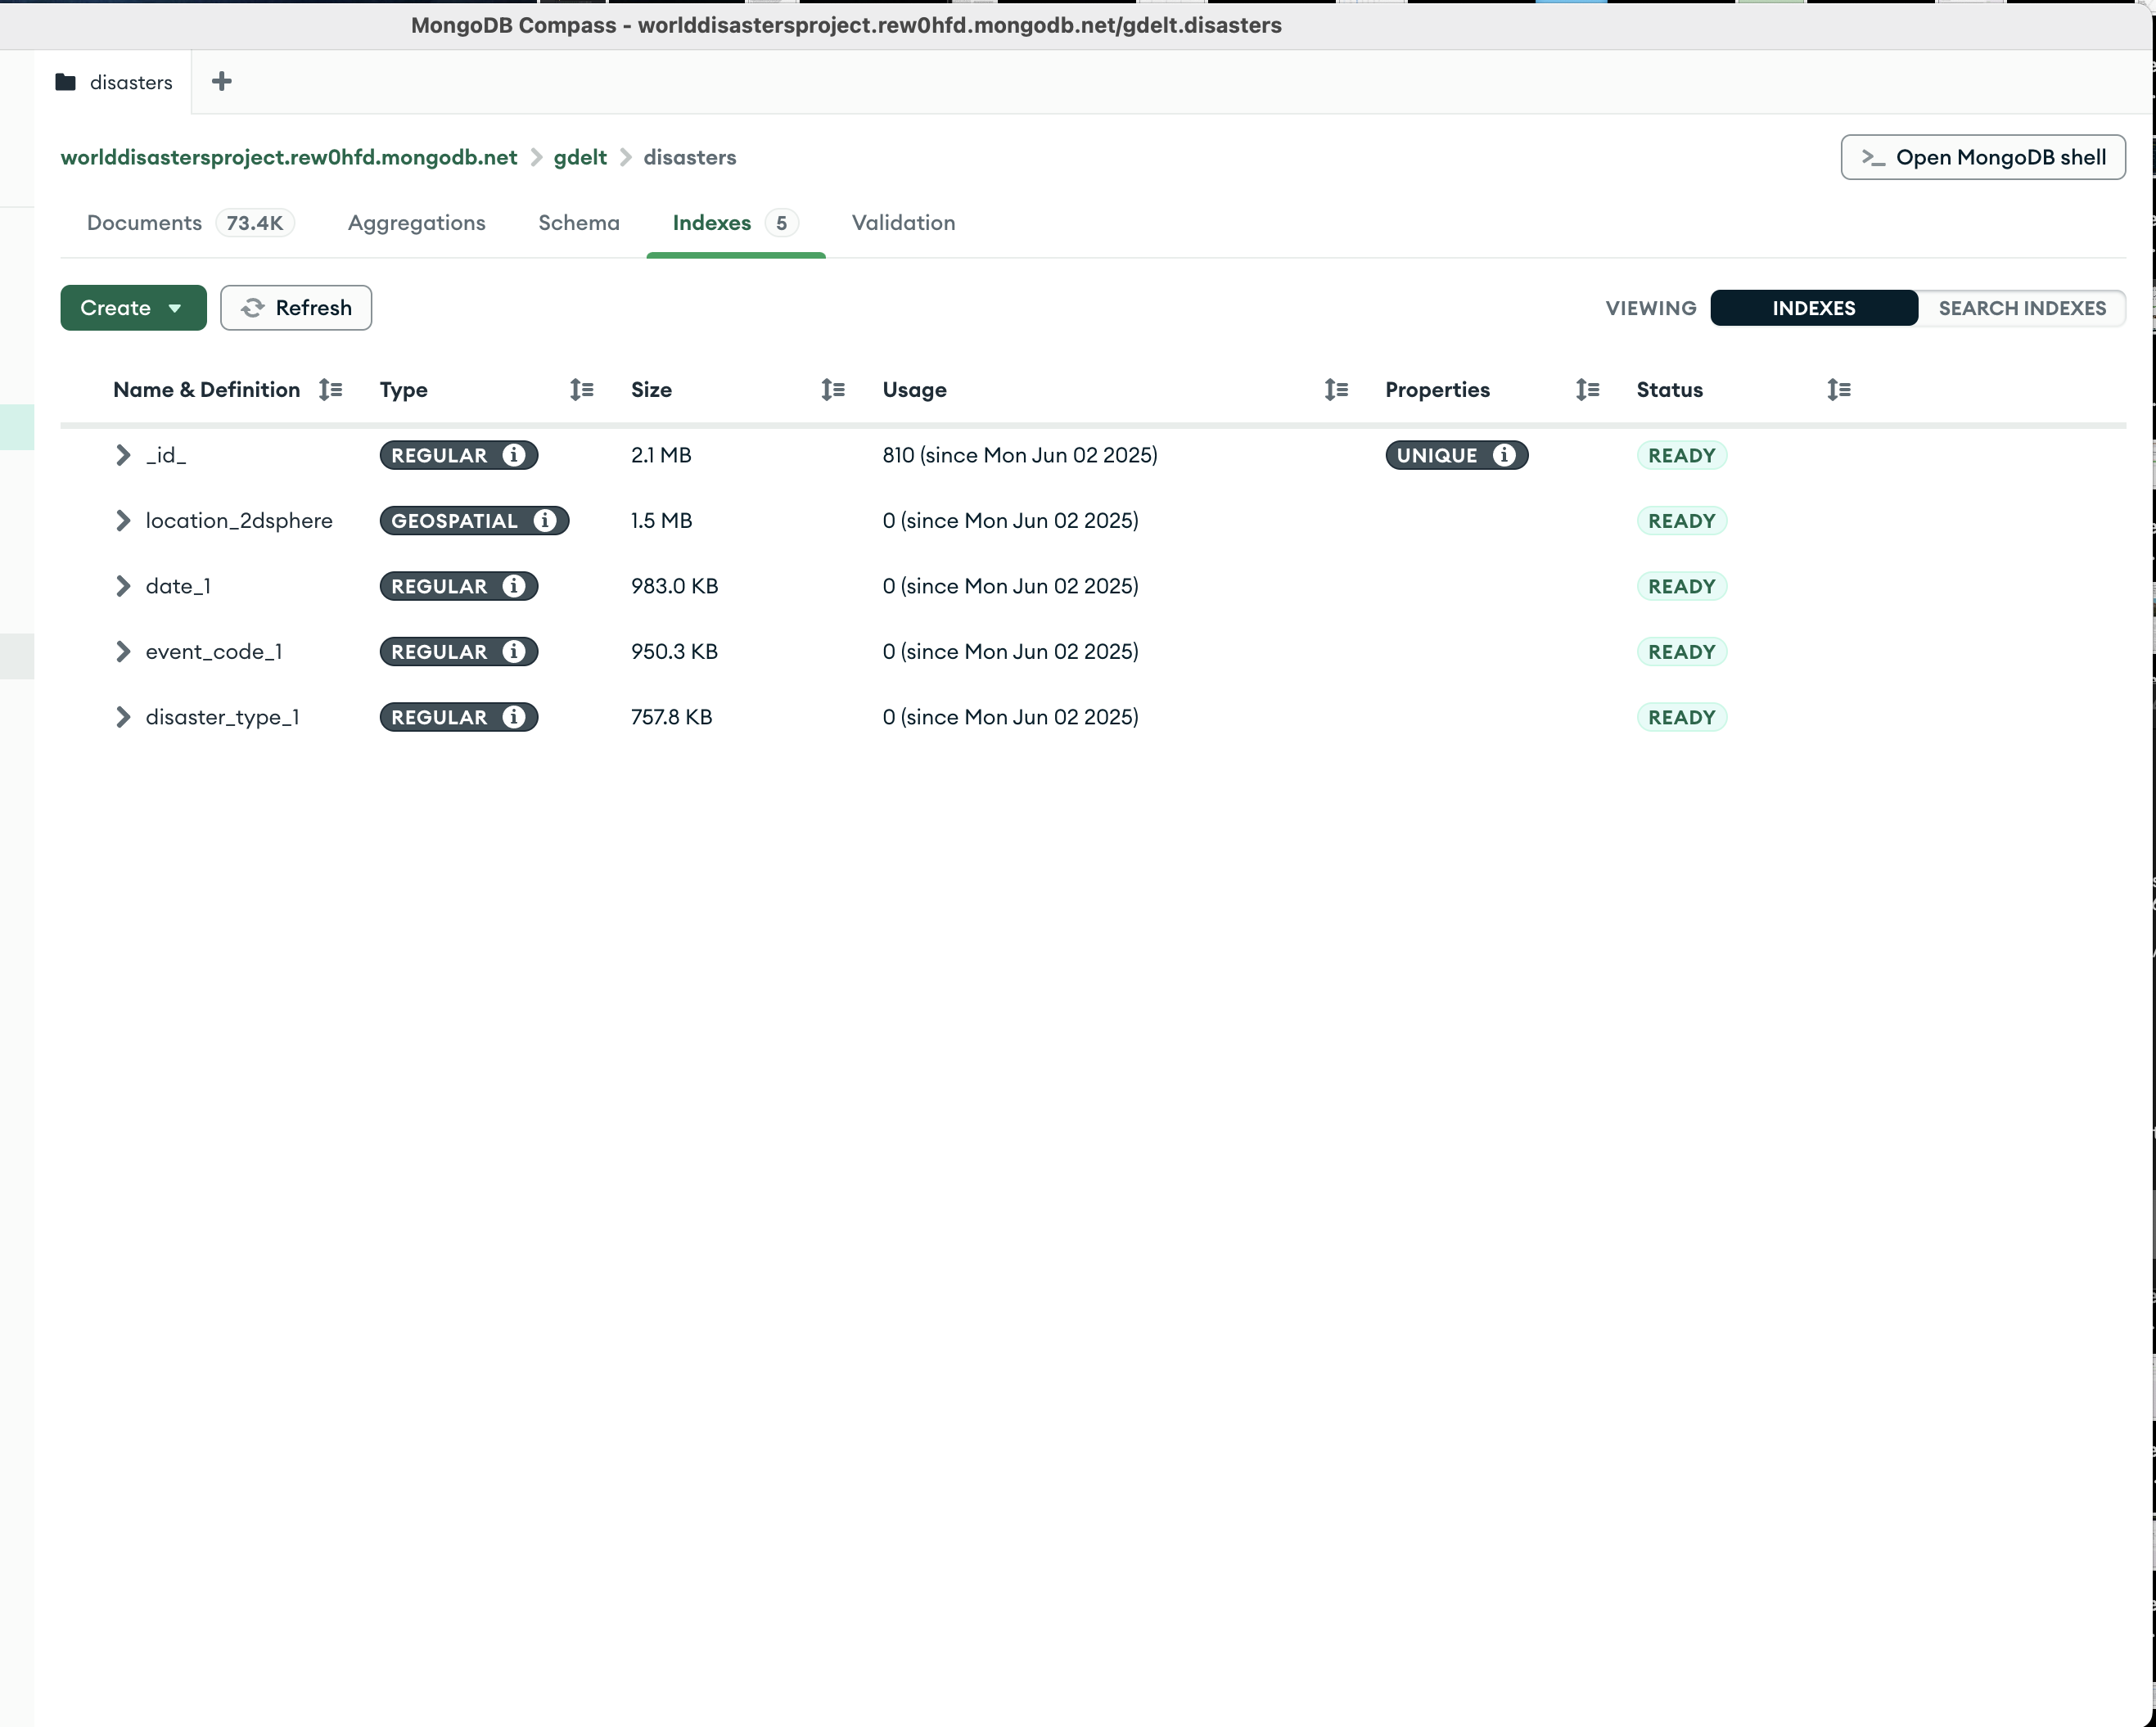Expand the location_2dsphere index row

coord(122,520)
